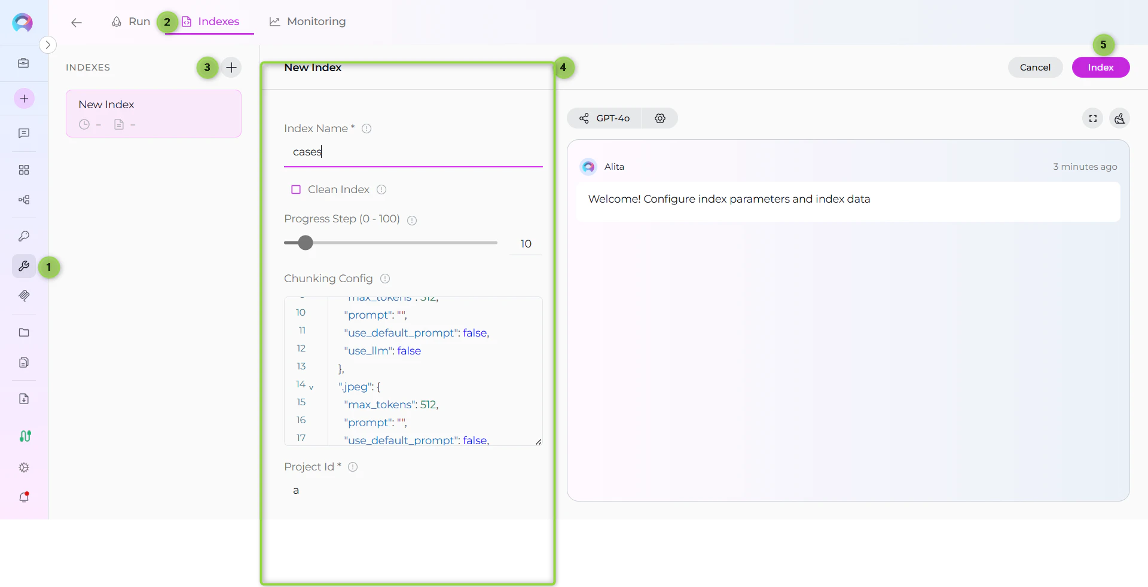Switch to the Run tab
Viewport: 1148px width, 587px height.
pyautogui.click(x=131, y=22)
